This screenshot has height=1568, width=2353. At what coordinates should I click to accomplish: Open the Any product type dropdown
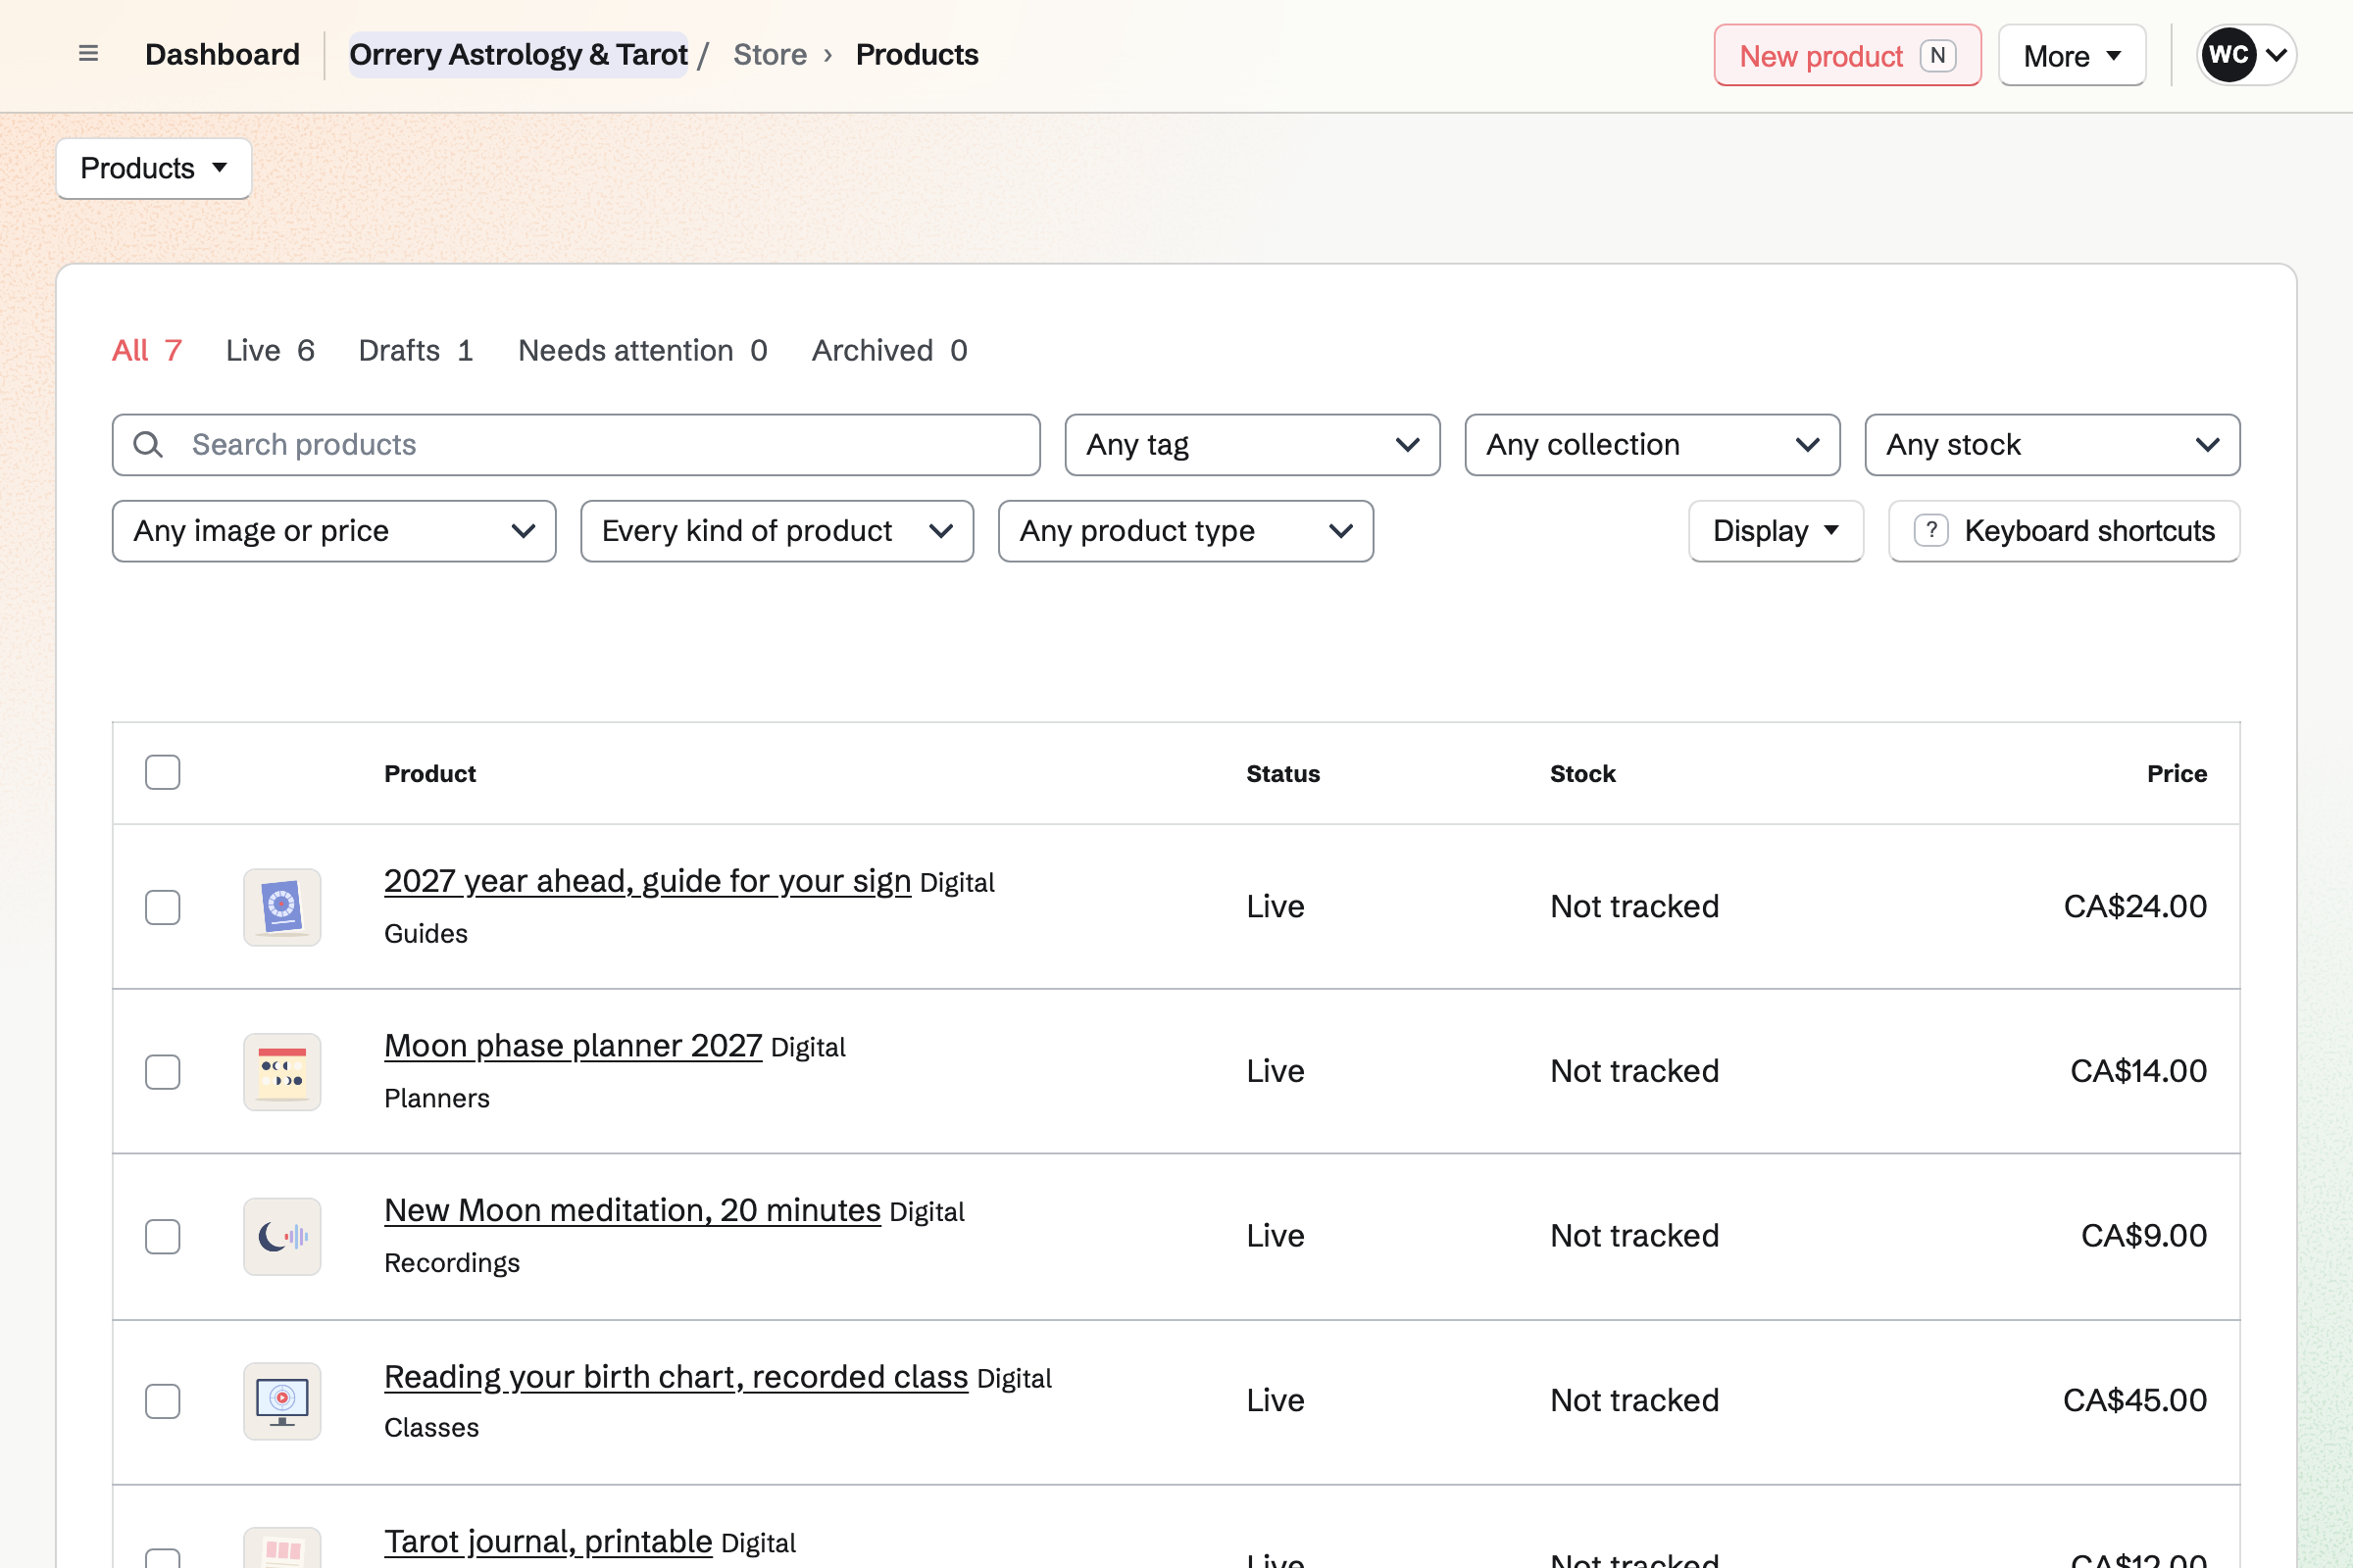pyautogui.click(x=1185, y=531)
